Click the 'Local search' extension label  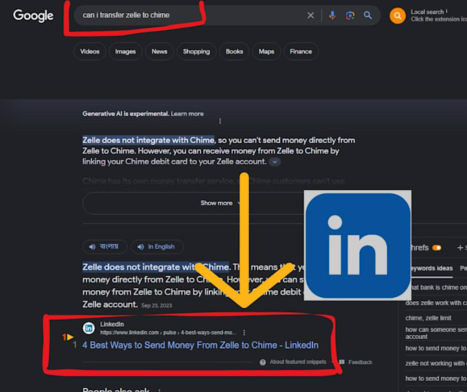[x=427, y=12]
